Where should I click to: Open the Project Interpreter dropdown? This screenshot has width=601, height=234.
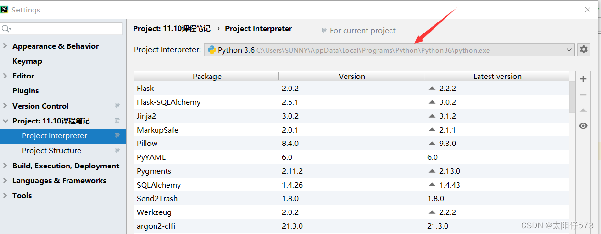point(389,50)
